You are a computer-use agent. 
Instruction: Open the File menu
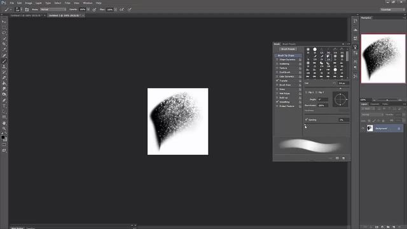point(11,3)
